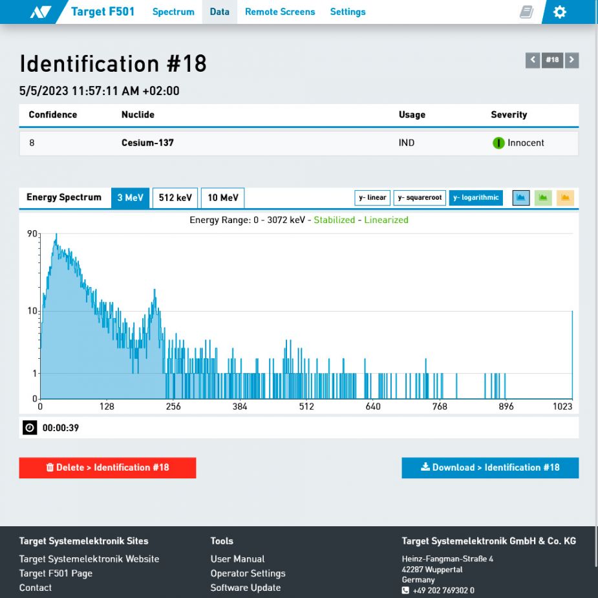Click the Usage column header
This screenshot has width=598, height=598.
[412, 115]
